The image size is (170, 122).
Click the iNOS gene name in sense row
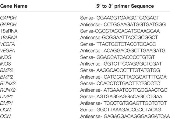point(5,57)
